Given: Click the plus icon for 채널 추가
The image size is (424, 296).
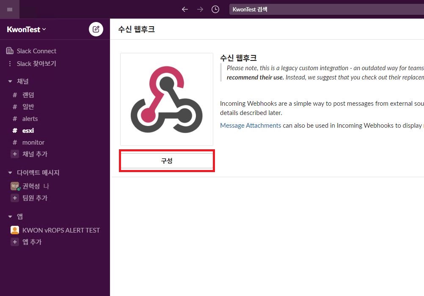Looking at the screenshot, I should pos(15,154).
